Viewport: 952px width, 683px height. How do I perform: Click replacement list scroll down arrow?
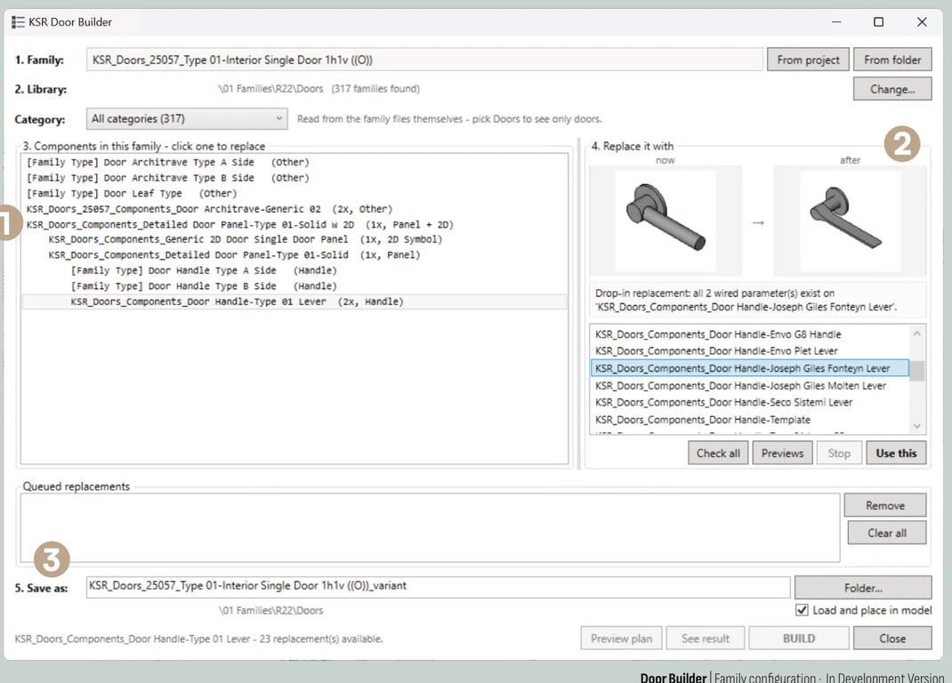[916, 426]
